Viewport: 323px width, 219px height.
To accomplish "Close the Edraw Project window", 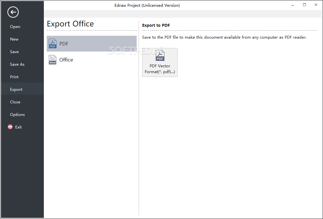I will tap(316, 5).
